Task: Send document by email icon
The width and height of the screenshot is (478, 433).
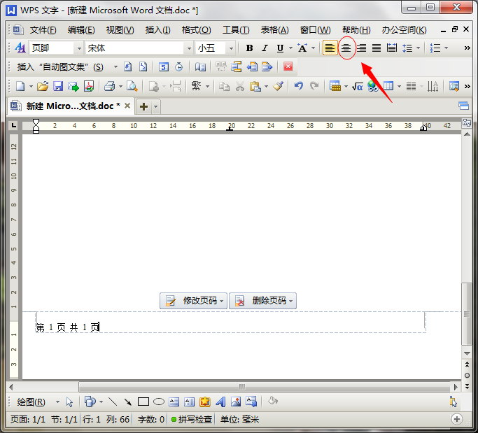Action: point(73,87)
